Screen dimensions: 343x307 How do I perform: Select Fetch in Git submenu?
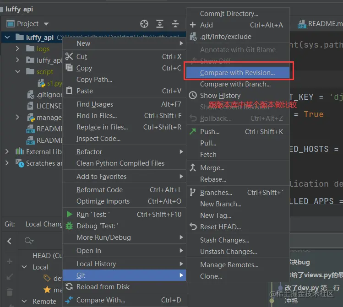point(238,154)
